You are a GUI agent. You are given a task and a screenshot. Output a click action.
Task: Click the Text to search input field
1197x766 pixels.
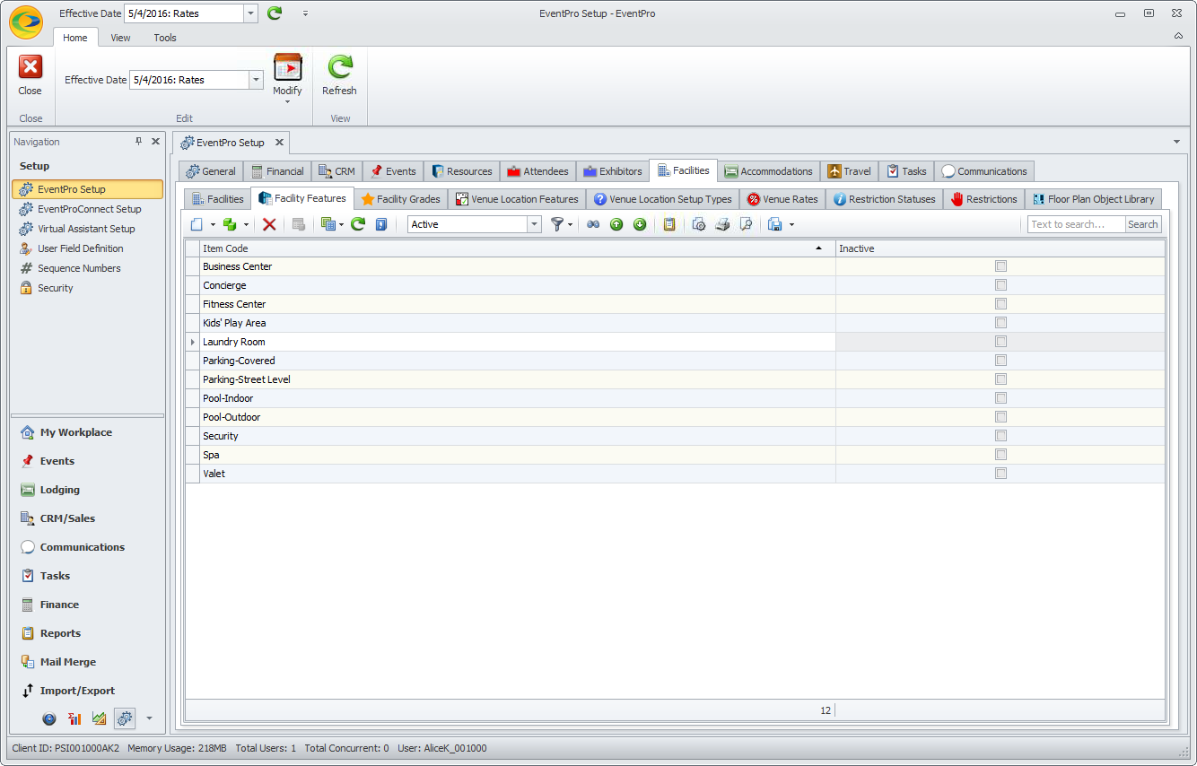(1076, 224)
